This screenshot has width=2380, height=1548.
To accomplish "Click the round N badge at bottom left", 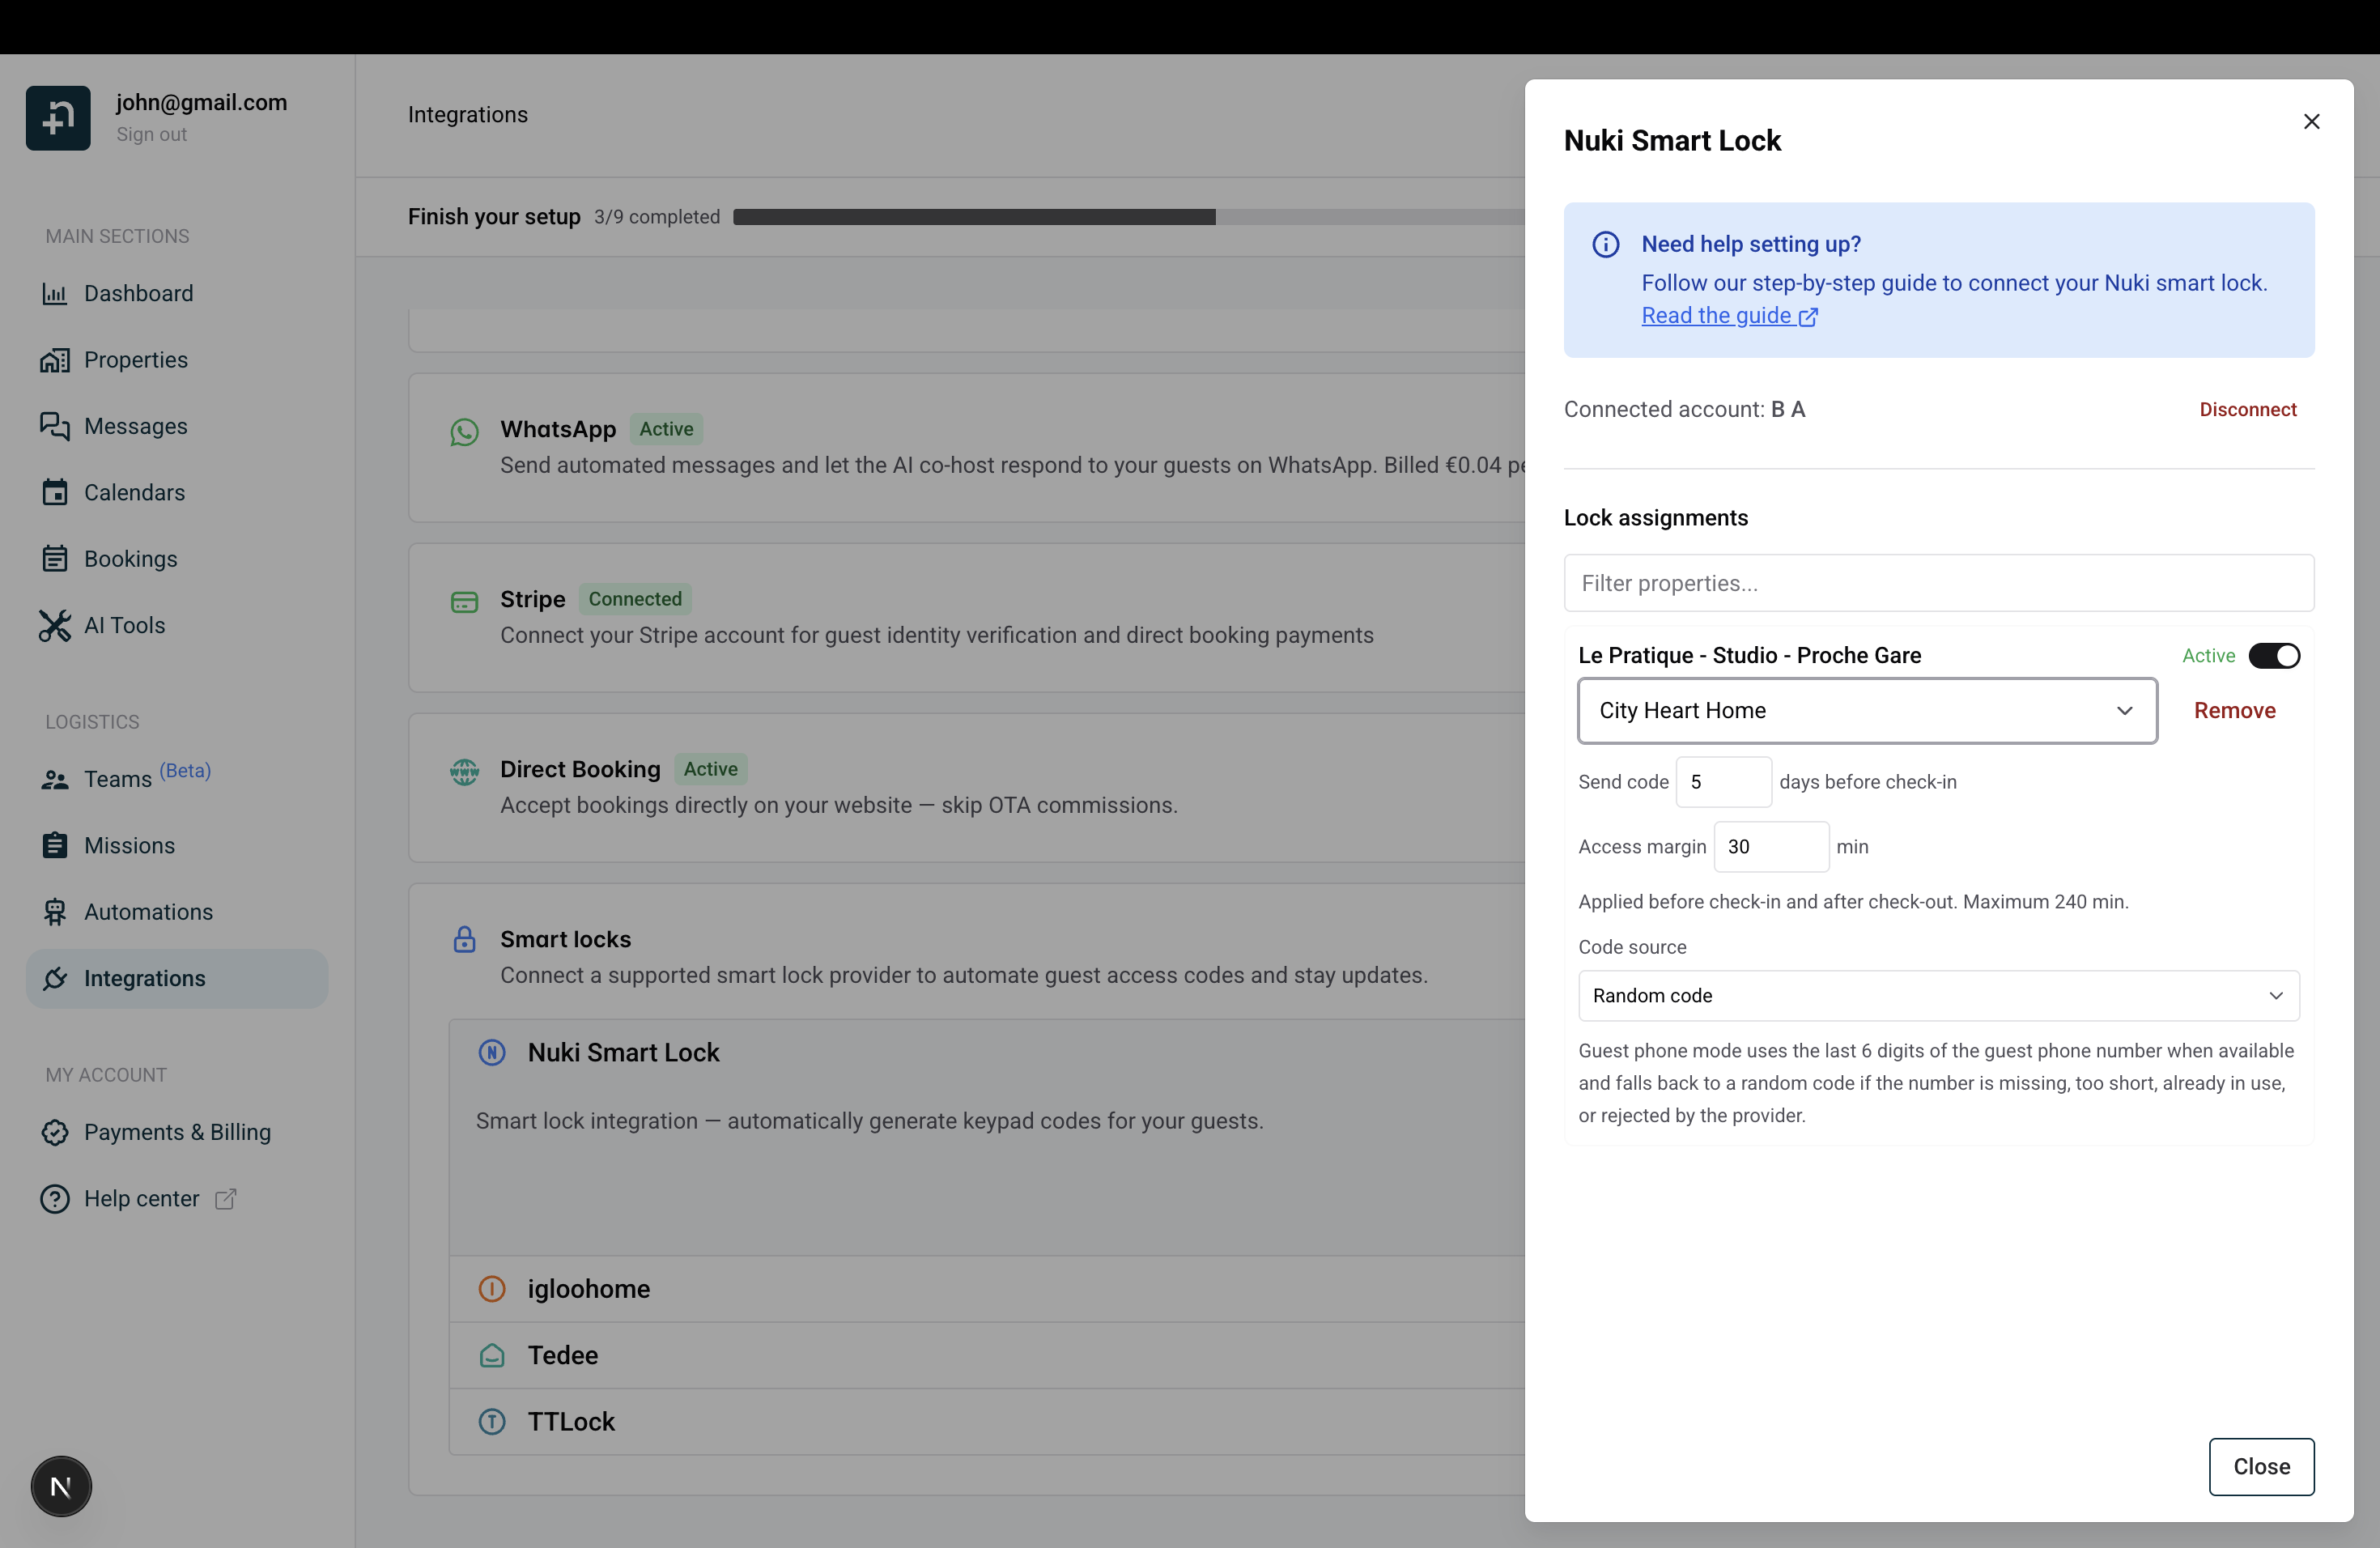I will pos(61,1487).
